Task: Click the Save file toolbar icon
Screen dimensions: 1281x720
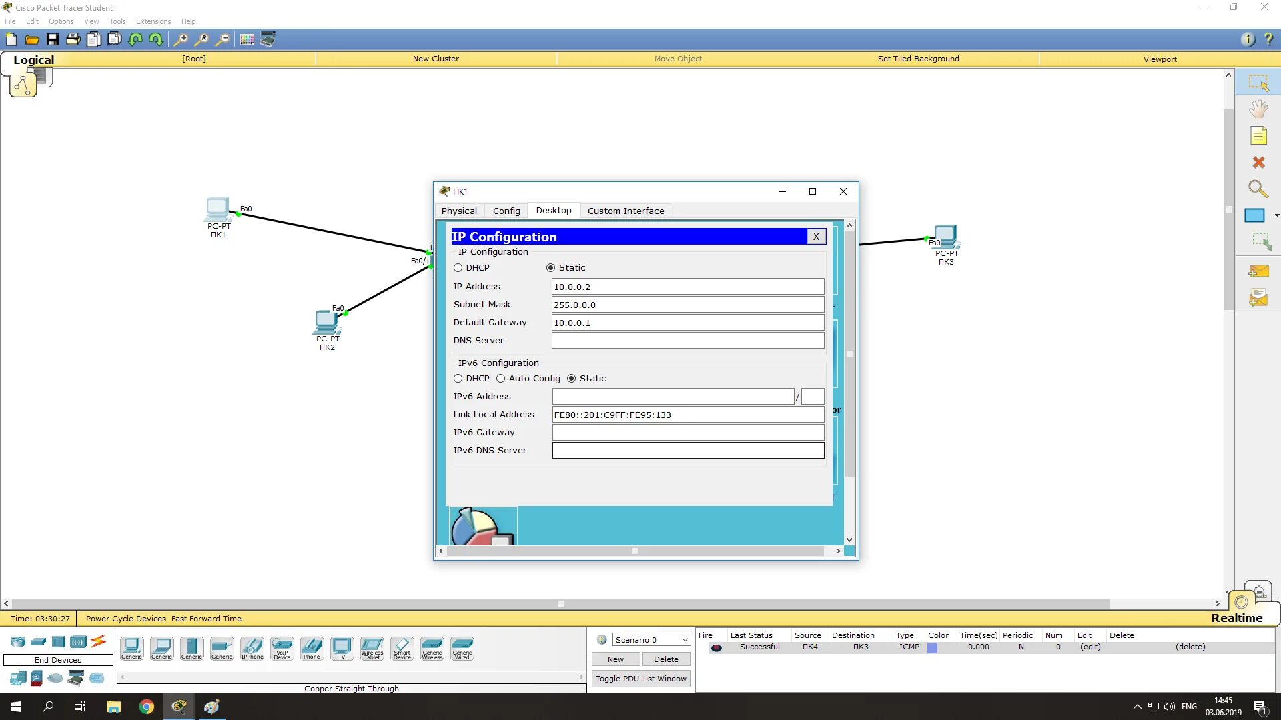Action: (x=52, y=39)
